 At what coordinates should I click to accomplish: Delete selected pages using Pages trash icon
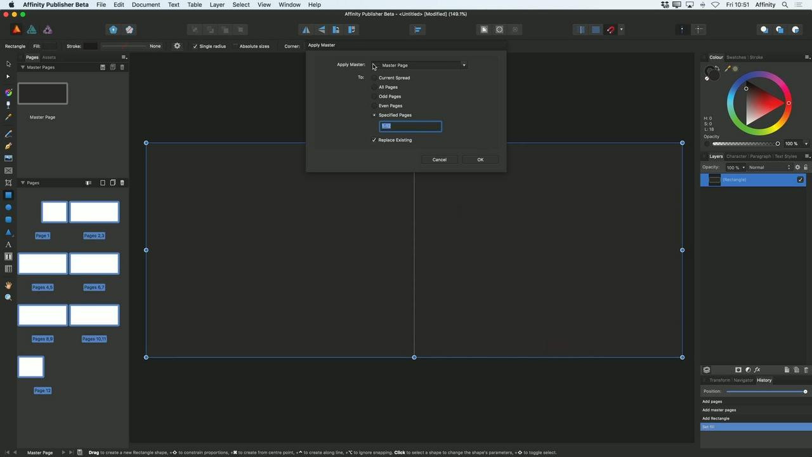point(122,183)
